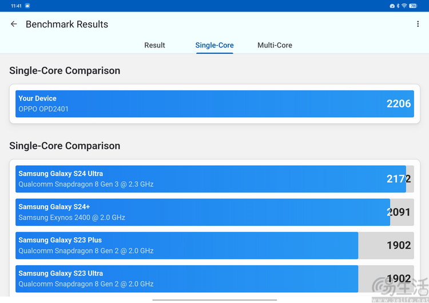This screenshot has width=429, height=303.
Task: Select the Samsung Galaxy S23 Plus row
Action: tap(214, 246)
